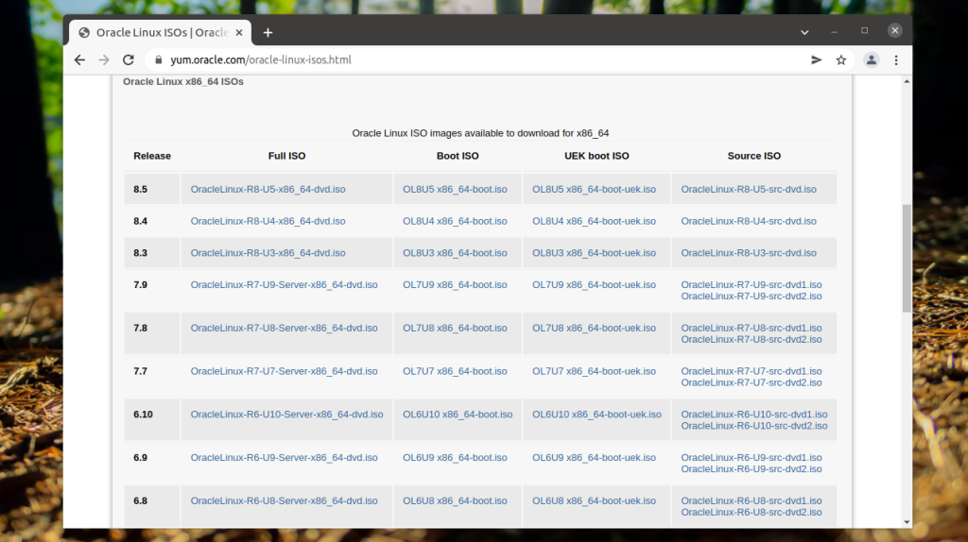Screen dimensions: 968x542
Task: Go back using the browser back arrow
Action: pos(79,59)
